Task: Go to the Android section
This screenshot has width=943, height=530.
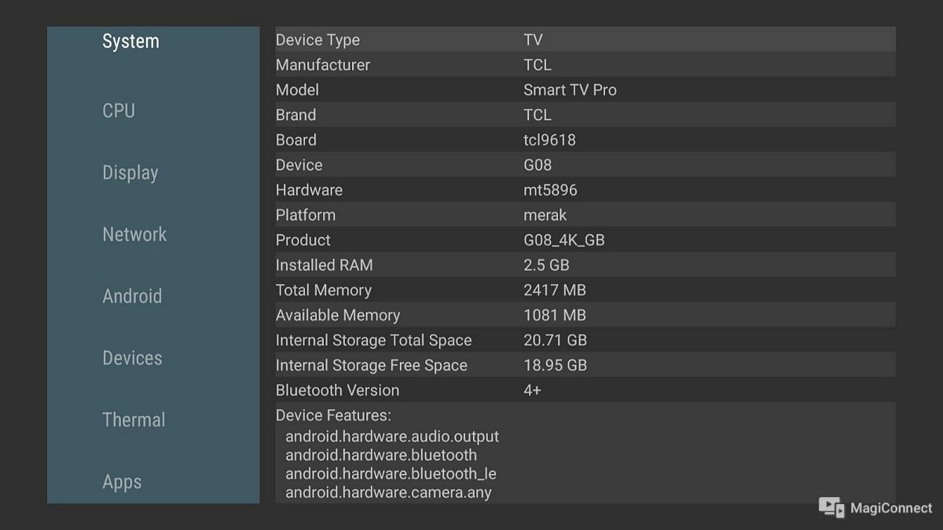Action: click(x=132, y=296)
